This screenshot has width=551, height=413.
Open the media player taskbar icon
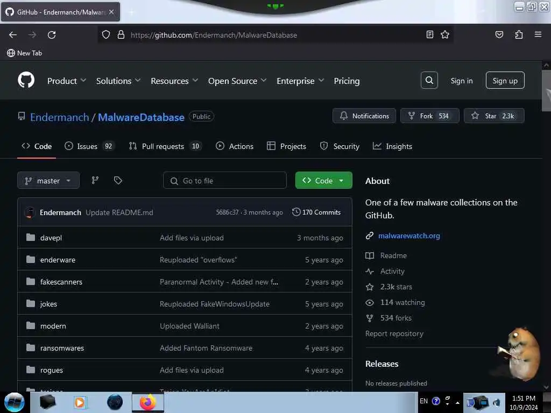coord(80,402)
